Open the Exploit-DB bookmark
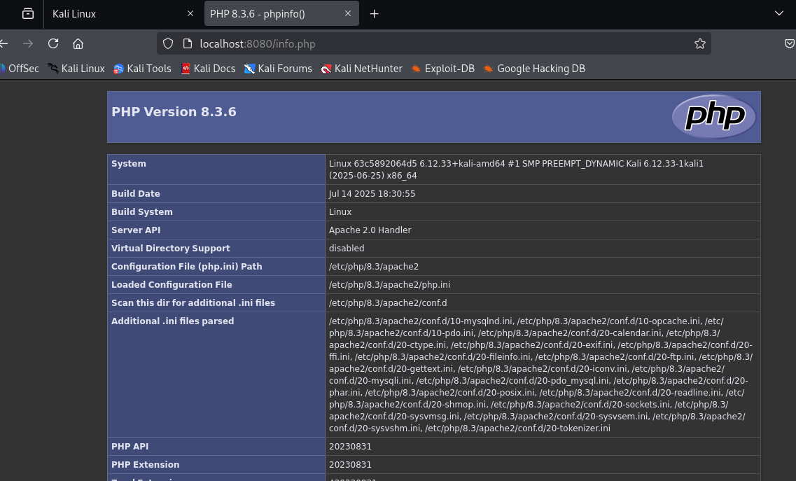This screenshot has width=796, height=481. [x=443, y=69]
